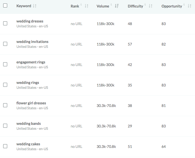Viewport: 195px width, 158px height.
Task: Click the info icon beside Rank header
Action: [81, 5]
